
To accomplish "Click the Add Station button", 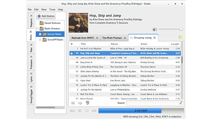I will 46,16.
